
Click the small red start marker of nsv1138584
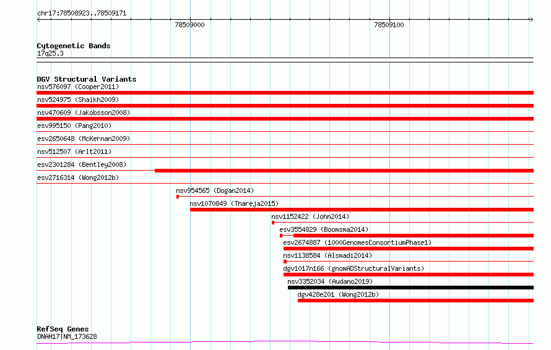point(285,262)
